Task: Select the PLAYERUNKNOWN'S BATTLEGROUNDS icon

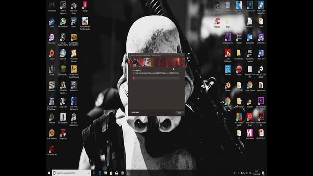Action: (74, 40)
